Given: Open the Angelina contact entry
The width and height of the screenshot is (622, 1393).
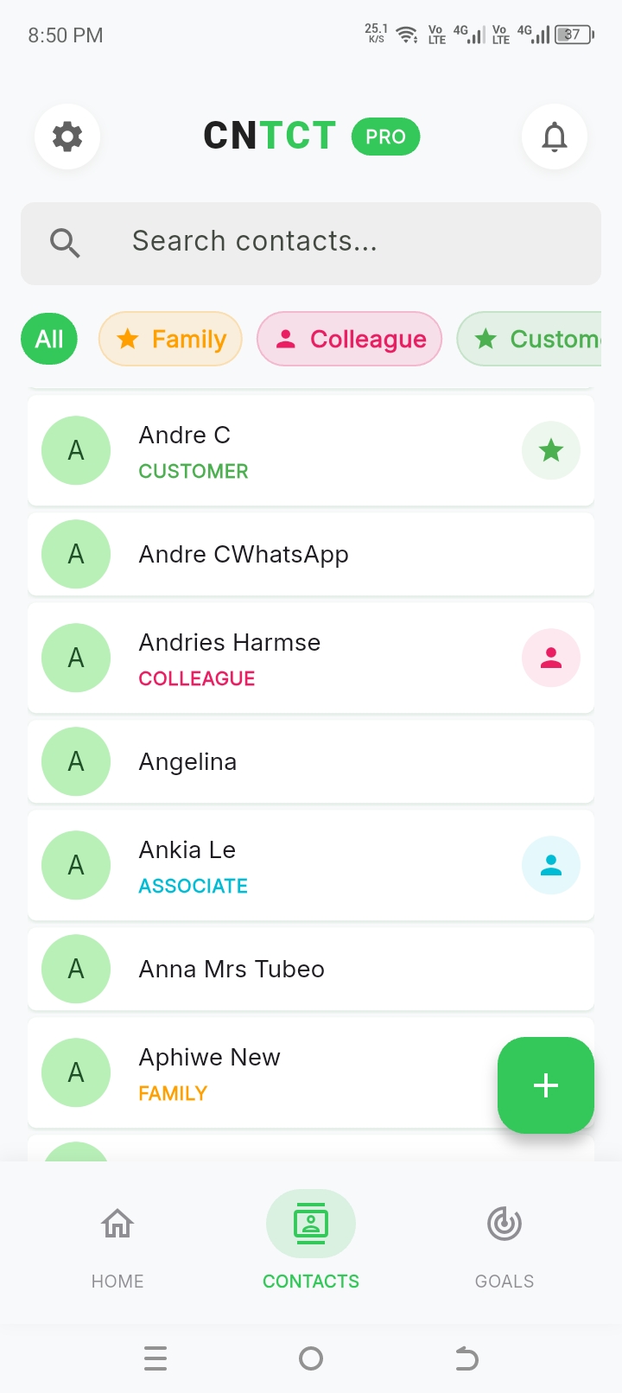Looking at the screenshot, I should [x=311, y=761].
